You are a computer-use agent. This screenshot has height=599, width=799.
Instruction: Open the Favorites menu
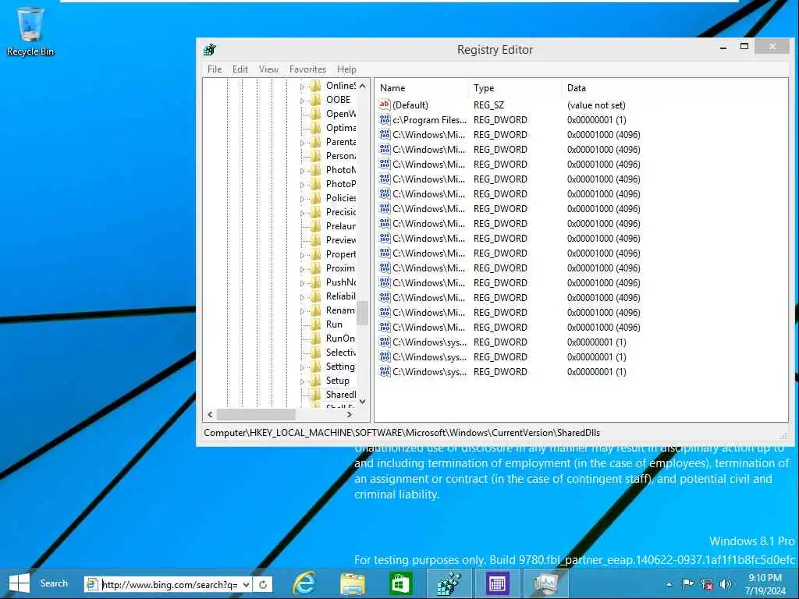(x=307, y=69)
